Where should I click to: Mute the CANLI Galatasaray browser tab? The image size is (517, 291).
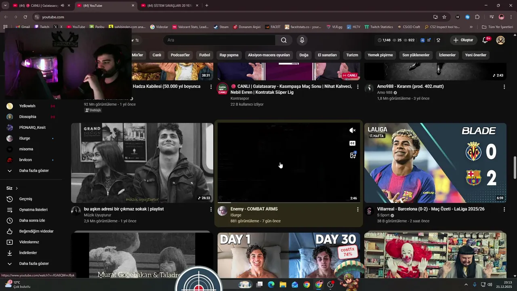[x=62, y=6]
